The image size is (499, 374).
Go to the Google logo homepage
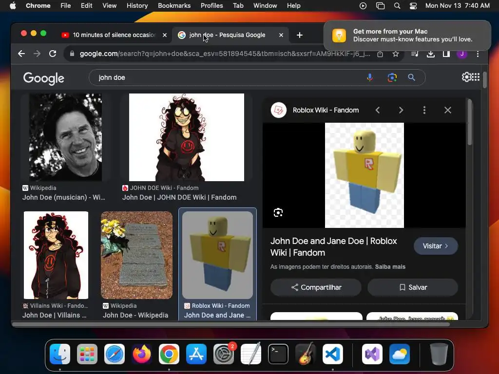pos(43,78)
